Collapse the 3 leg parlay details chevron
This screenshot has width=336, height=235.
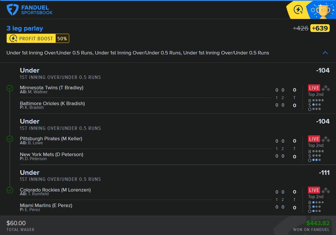tap(325, 53)
